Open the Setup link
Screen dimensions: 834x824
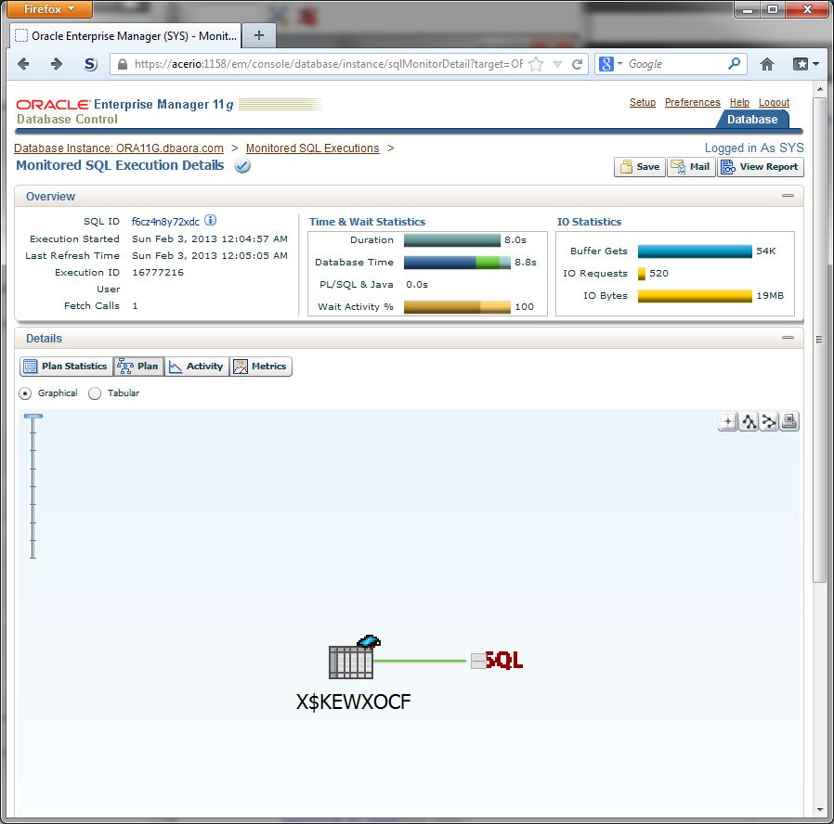643,102
